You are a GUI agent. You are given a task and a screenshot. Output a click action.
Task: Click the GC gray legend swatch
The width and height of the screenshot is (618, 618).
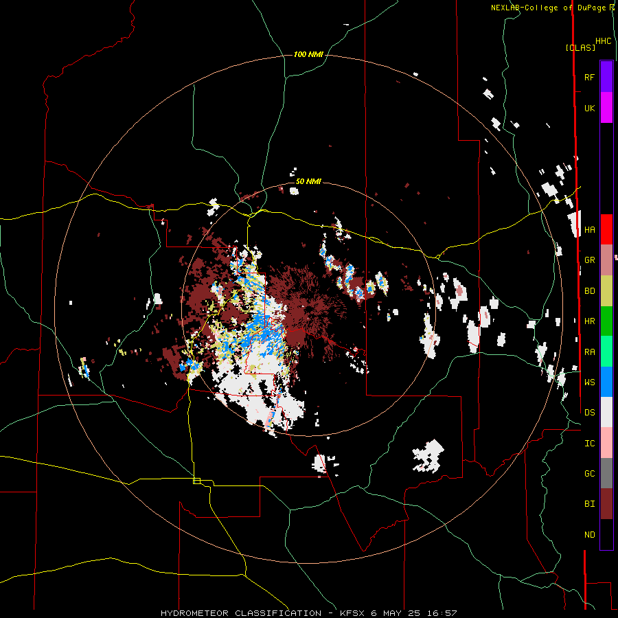coord(606,473)
